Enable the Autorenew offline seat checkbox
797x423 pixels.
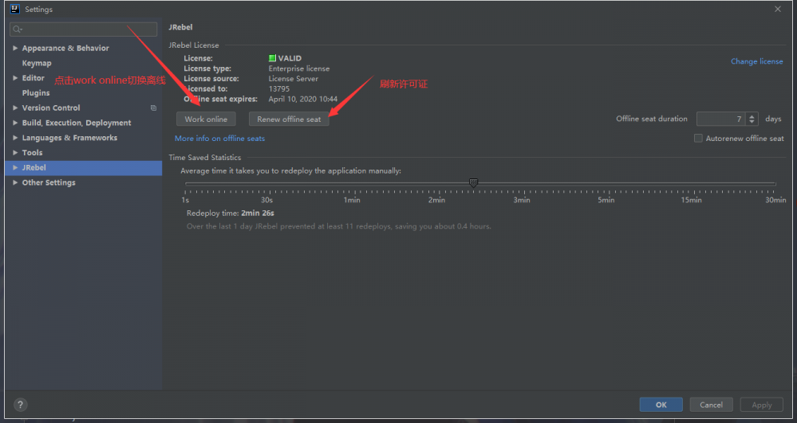click(x=698, y=138)
